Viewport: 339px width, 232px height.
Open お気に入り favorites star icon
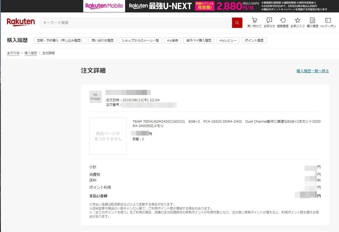coord(298,22)
